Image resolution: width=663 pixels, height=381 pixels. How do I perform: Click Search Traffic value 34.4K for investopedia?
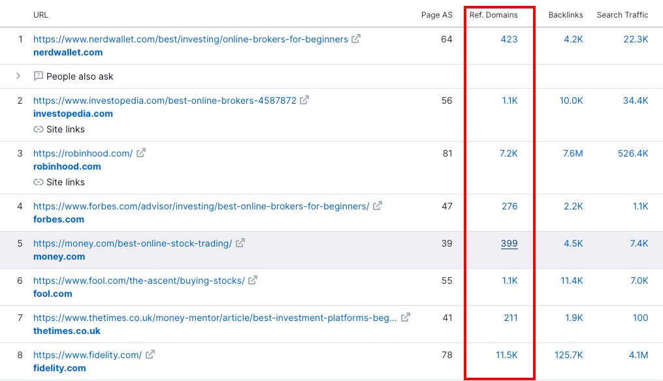coord(636,100)
